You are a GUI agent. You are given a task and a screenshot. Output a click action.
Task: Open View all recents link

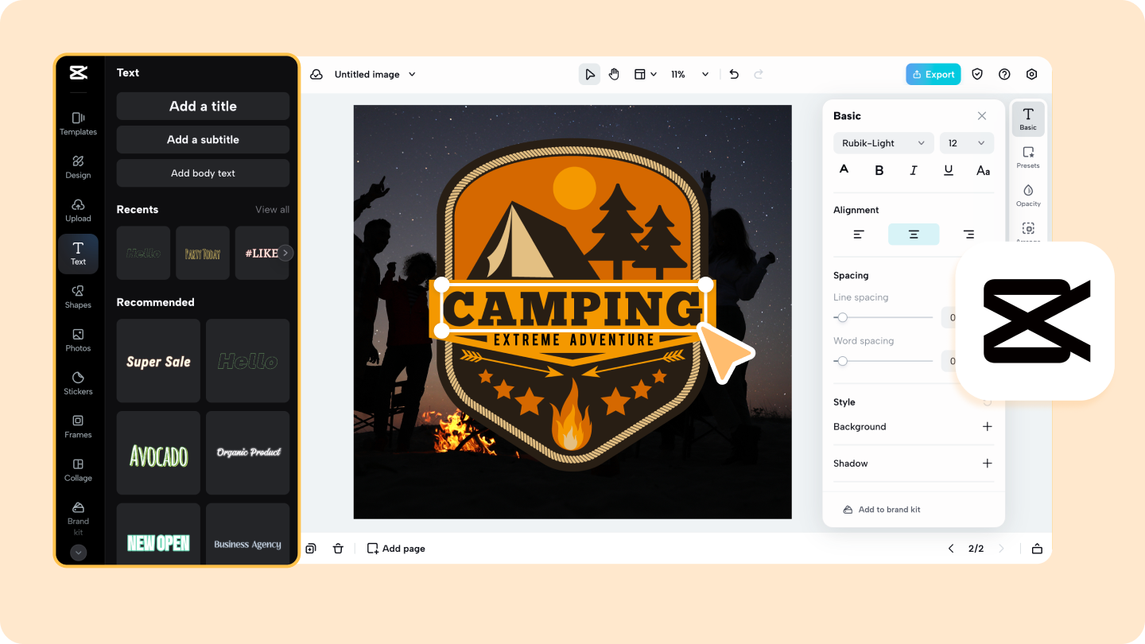(x=272, y=210)
